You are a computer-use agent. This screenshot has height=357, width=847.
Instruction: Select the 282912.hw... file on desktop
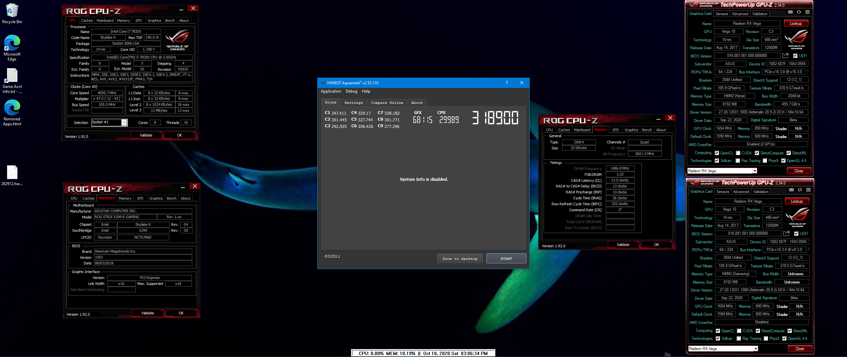(x=12, y=176)
